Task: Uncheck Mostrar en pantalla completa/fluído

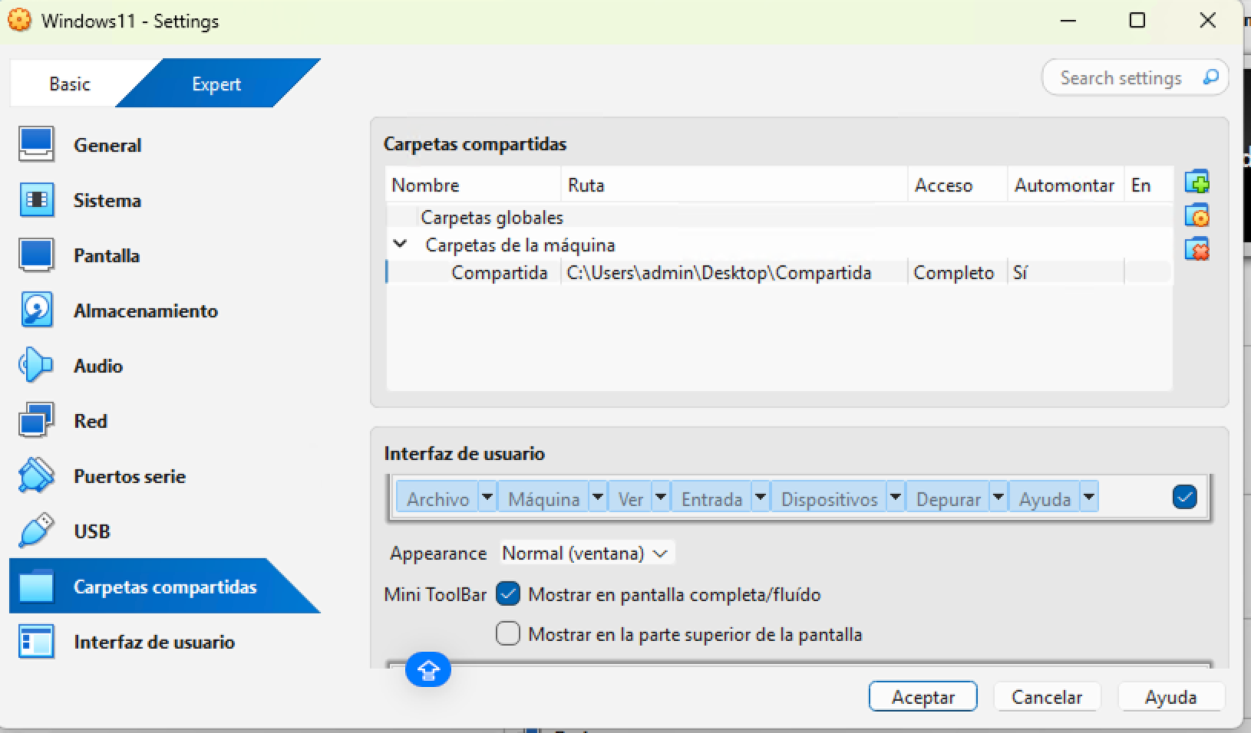Action: pos(507,594)
